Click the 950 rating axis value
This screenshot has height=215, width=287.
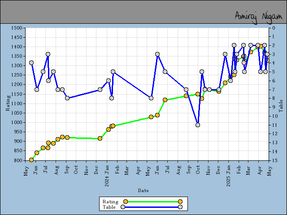(x=18, y=132)
